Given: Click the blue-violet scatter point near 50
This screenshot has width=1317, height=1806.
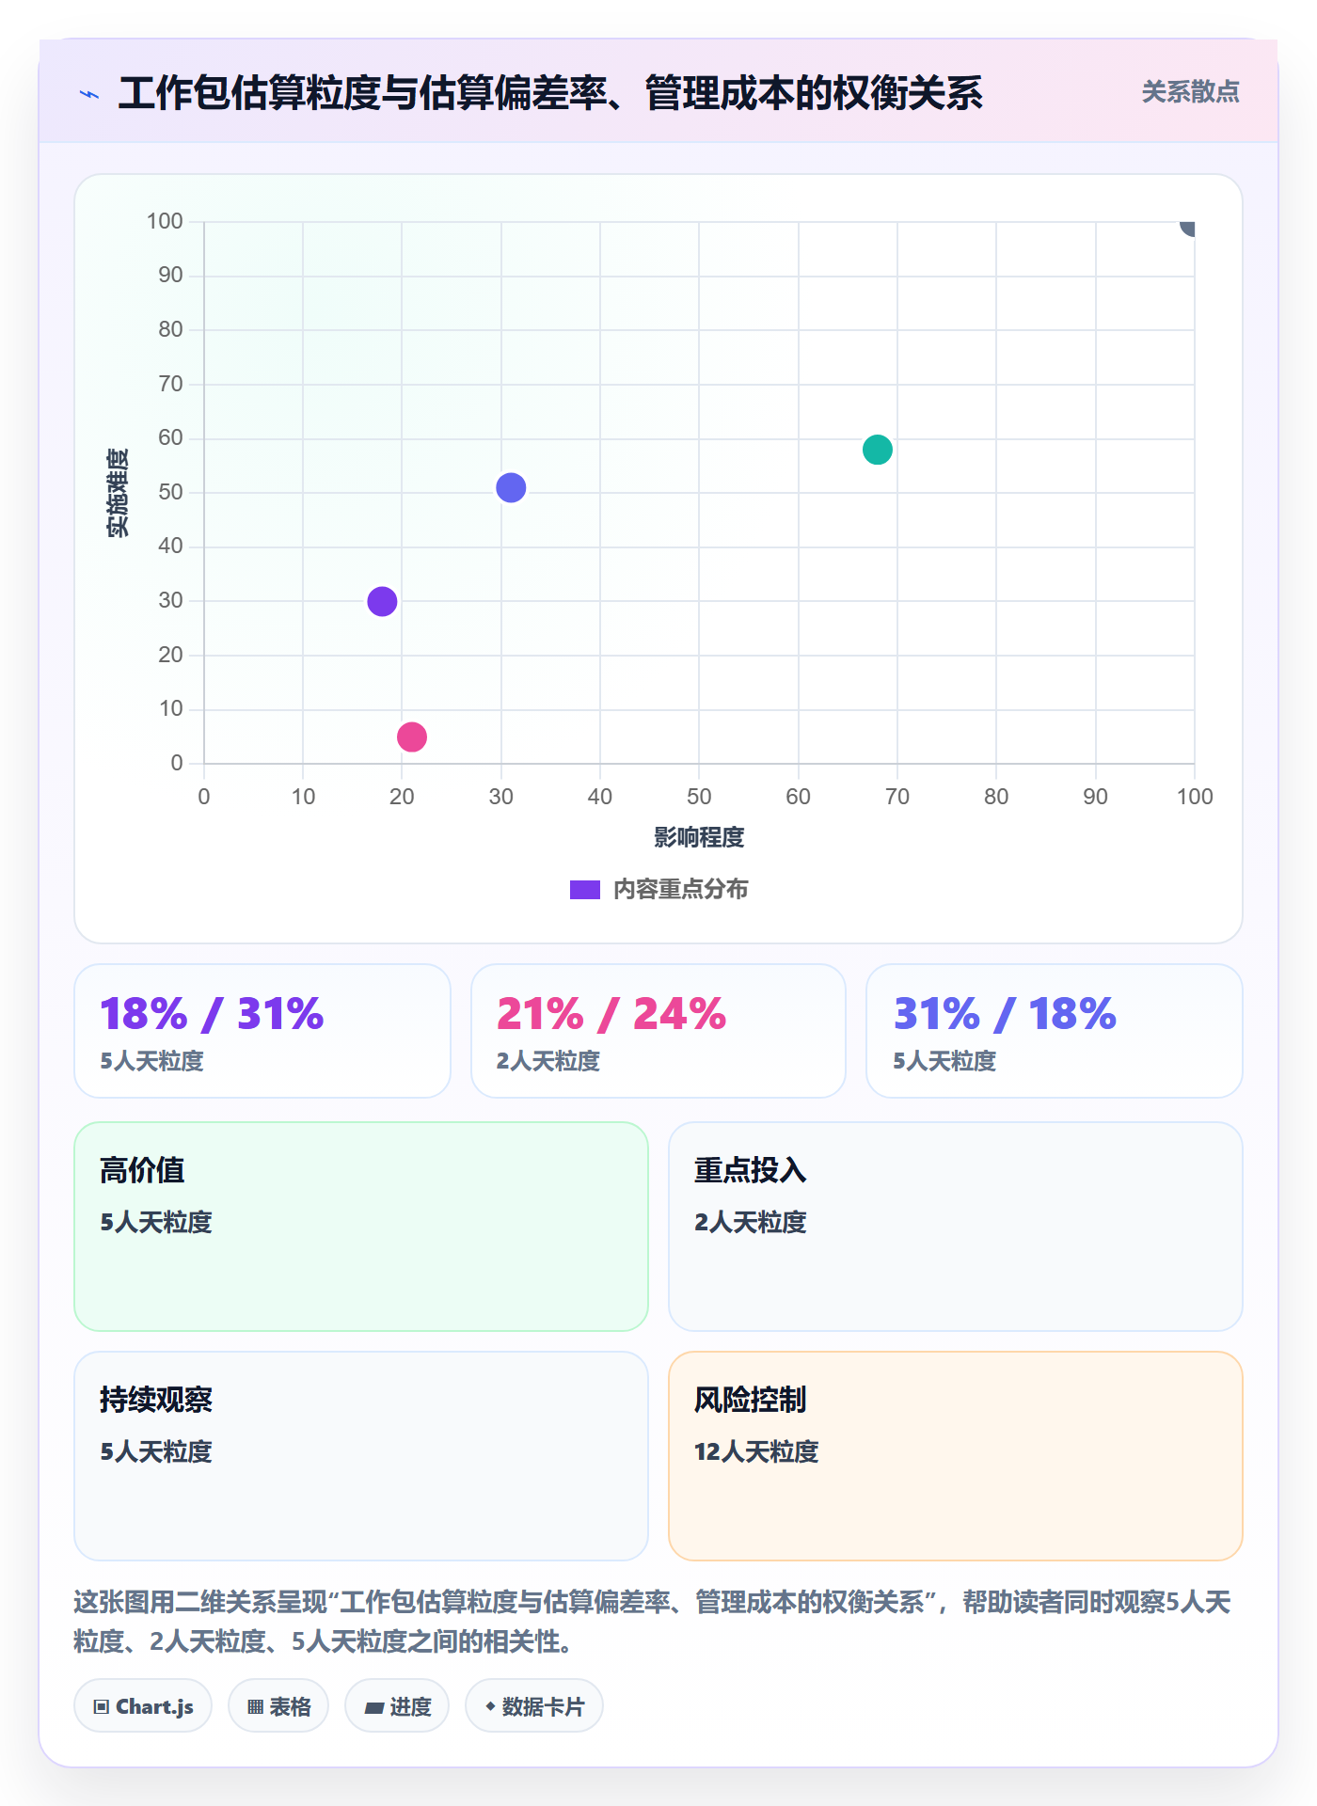Looking at the screenshot, I should (511, 487).
